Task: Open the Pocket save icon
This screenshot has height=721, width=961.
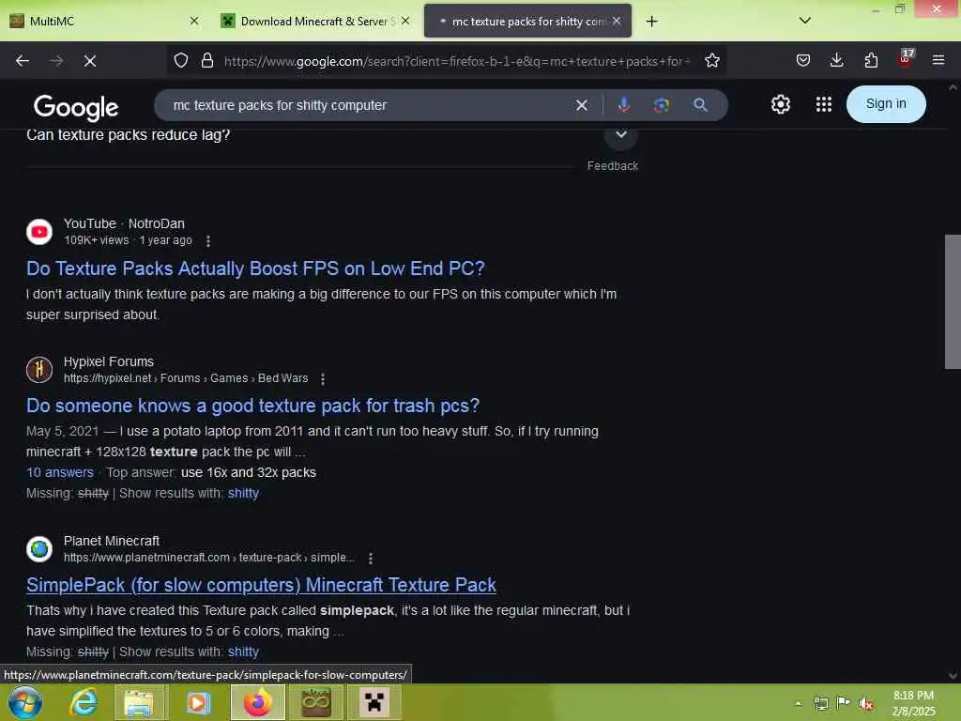Action: pyautogui.click(x=803, y=61)
